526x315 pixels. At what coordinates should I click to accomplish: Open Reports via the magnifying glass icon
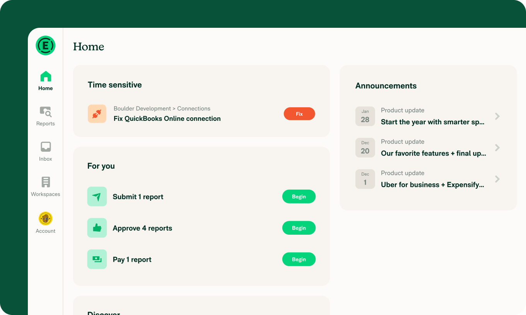click(45, 112)
